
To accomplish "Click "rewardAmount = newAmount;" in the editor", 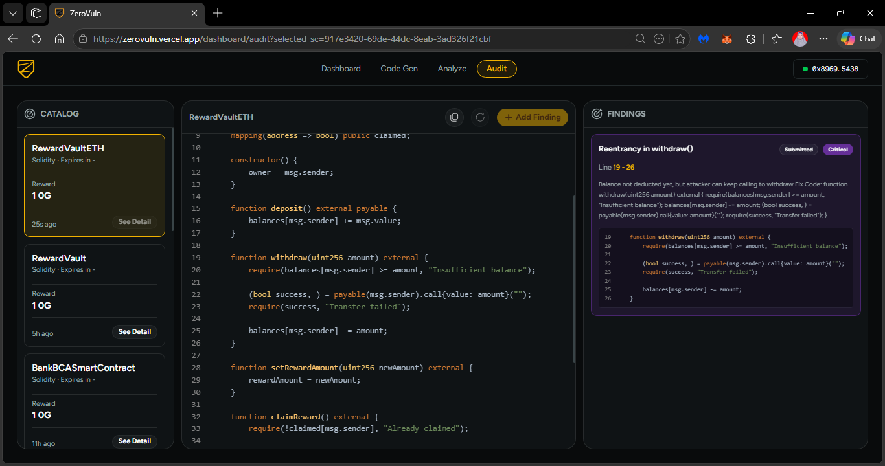I will coord(305,380).
